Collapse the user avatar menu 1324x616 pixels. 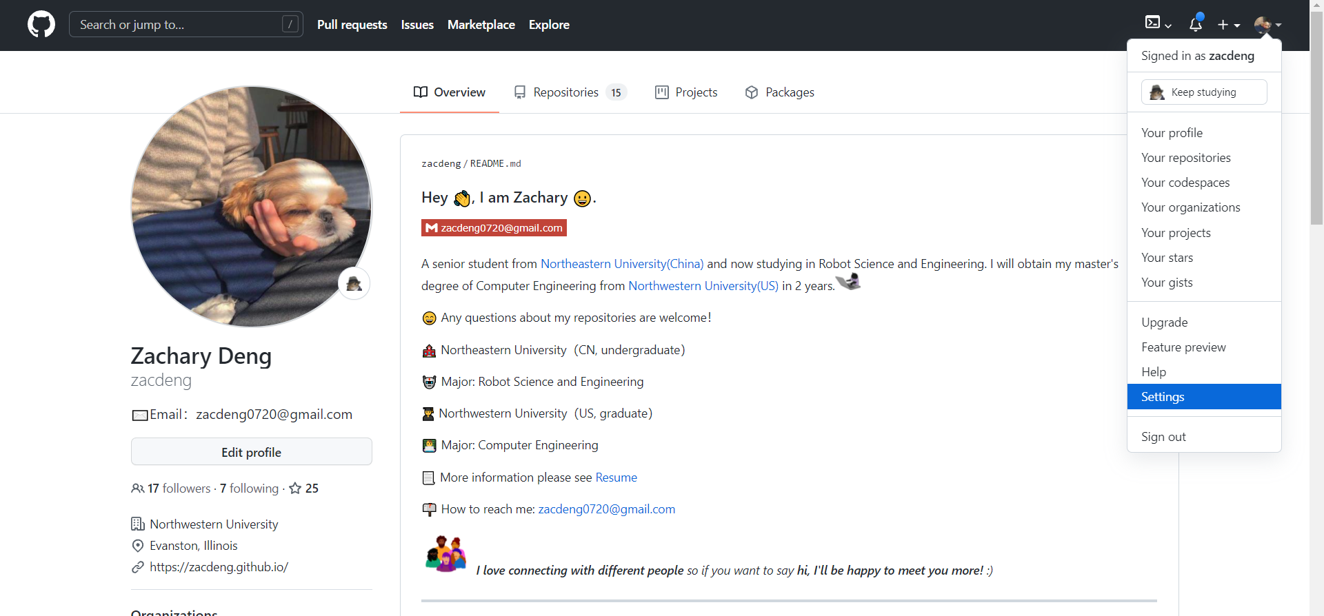click(1267, 25)
